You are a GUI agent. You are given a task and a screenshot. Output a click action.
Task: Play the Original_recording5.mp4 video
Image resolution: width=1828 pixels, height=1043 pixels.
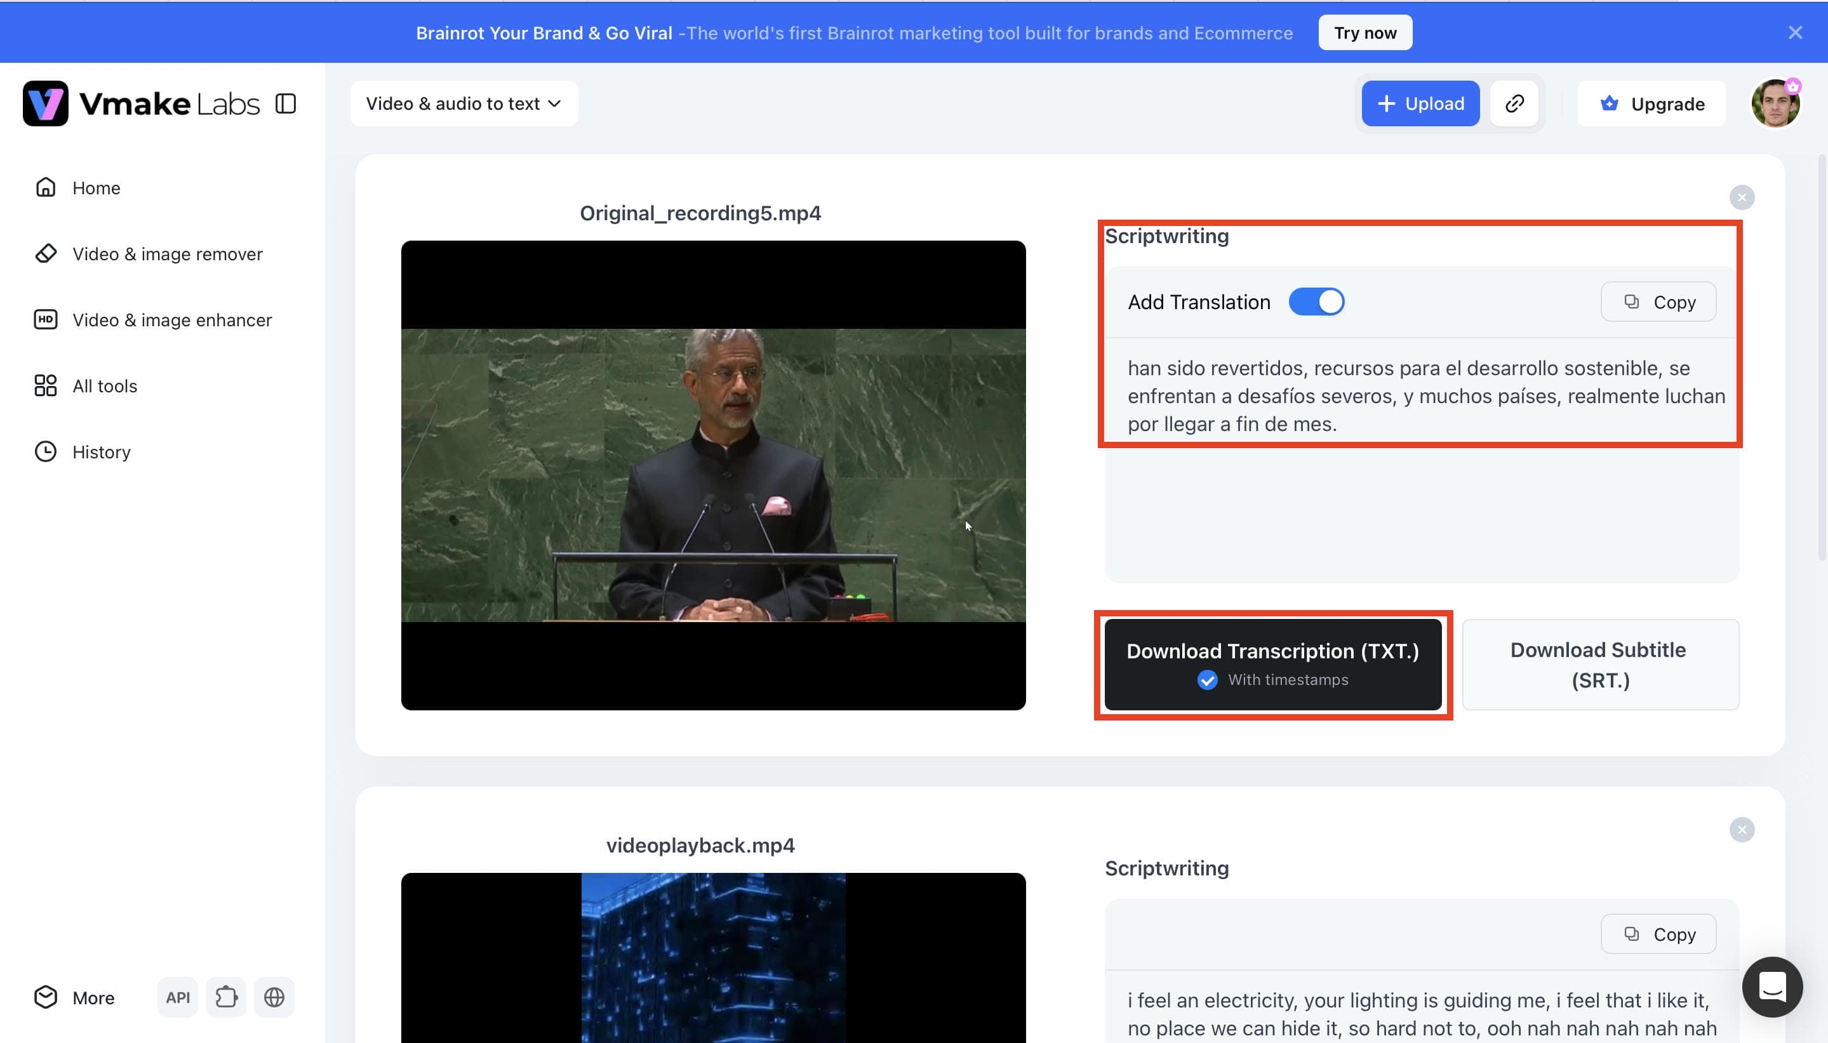click(712, 475)
